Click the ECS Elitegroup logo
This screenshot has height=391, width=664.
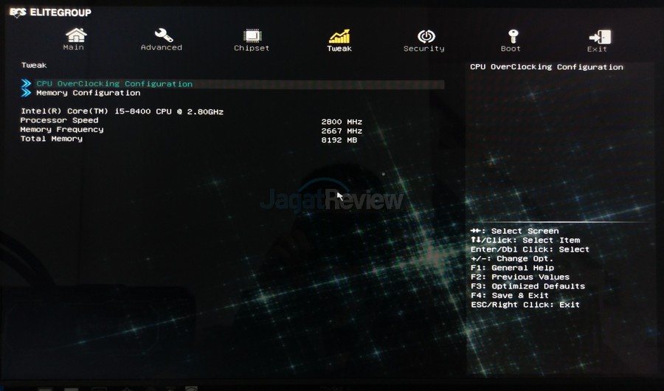pos(50,13)
